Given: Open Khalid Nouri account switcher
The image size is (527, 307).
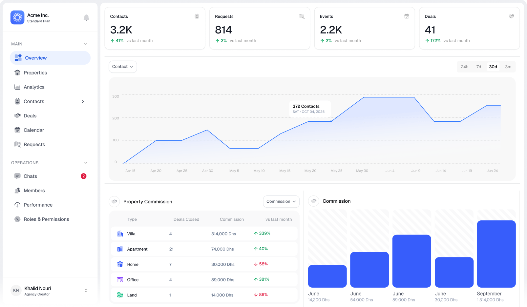Looking at the screenshot, I should click(86, 291).
